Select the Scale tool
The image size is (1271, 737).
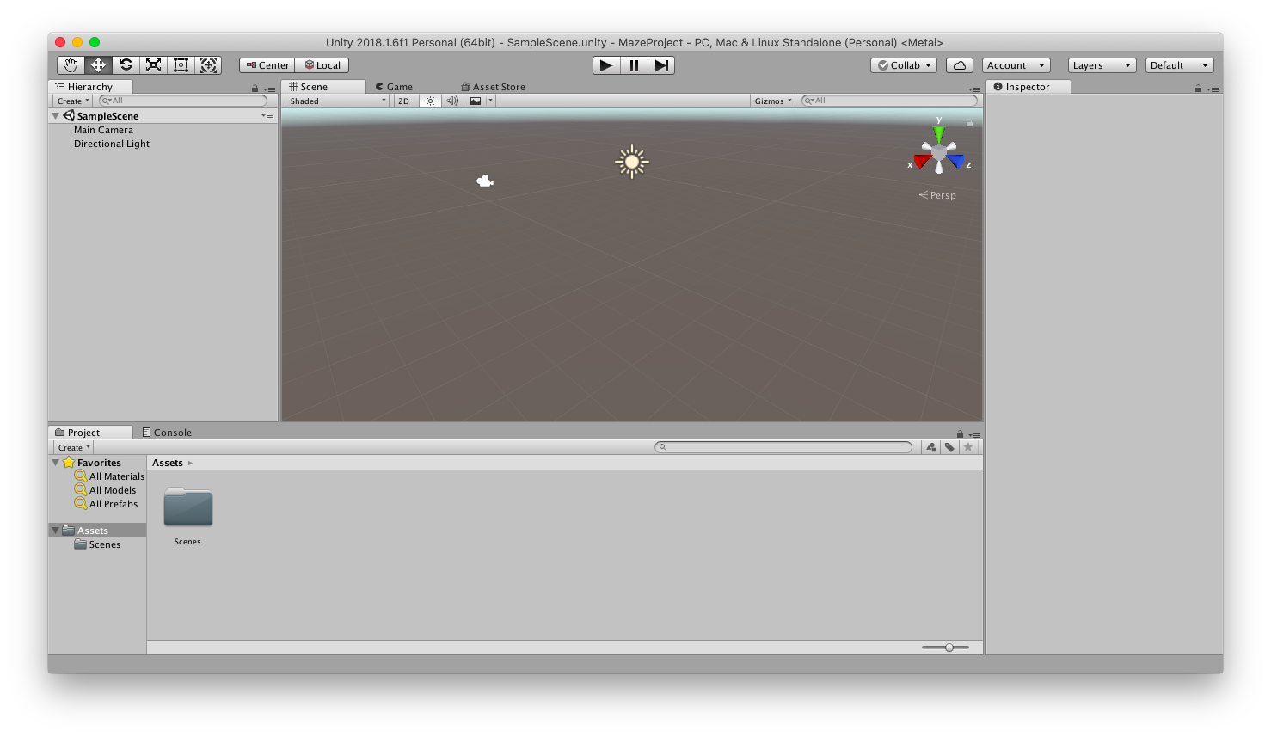click(154, 65)
